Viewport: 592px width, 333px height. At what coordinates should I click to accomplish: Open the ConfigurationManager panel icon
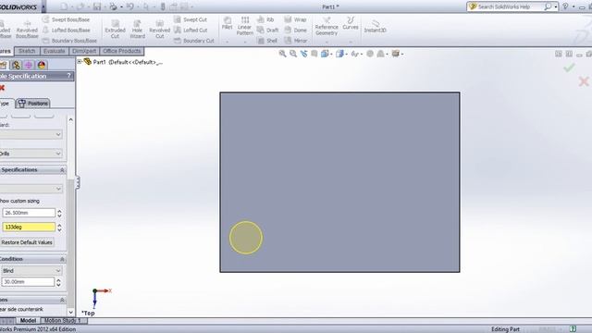coord(16,65)
